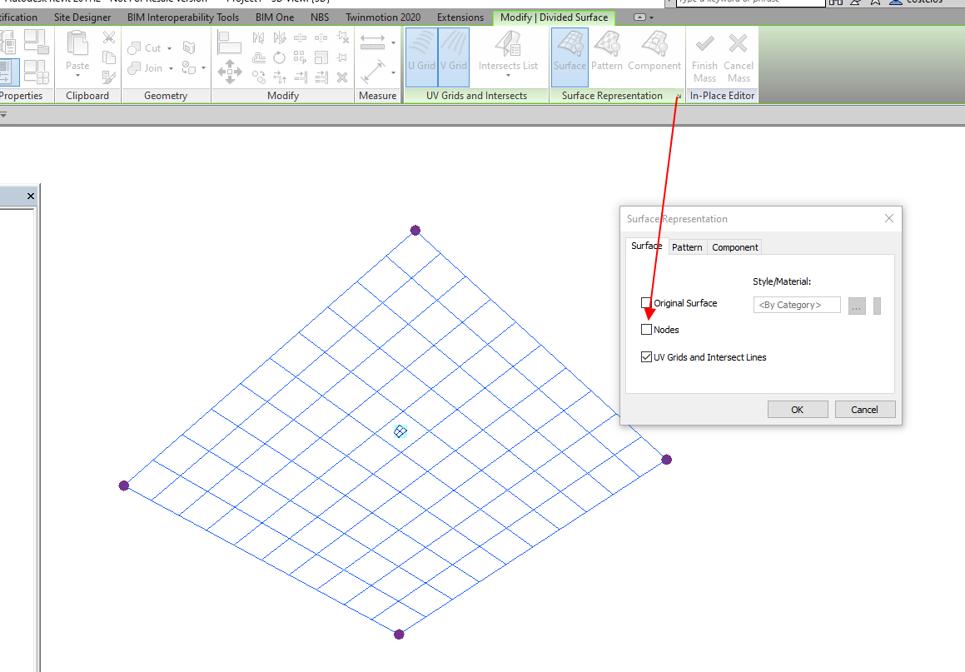Switch to the Pattern tab in the dialog
Viewport: 965px width, 672px height.
(x=687, y=246)
